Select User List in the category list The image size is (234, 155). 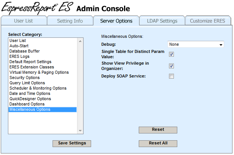coord(43,40)
